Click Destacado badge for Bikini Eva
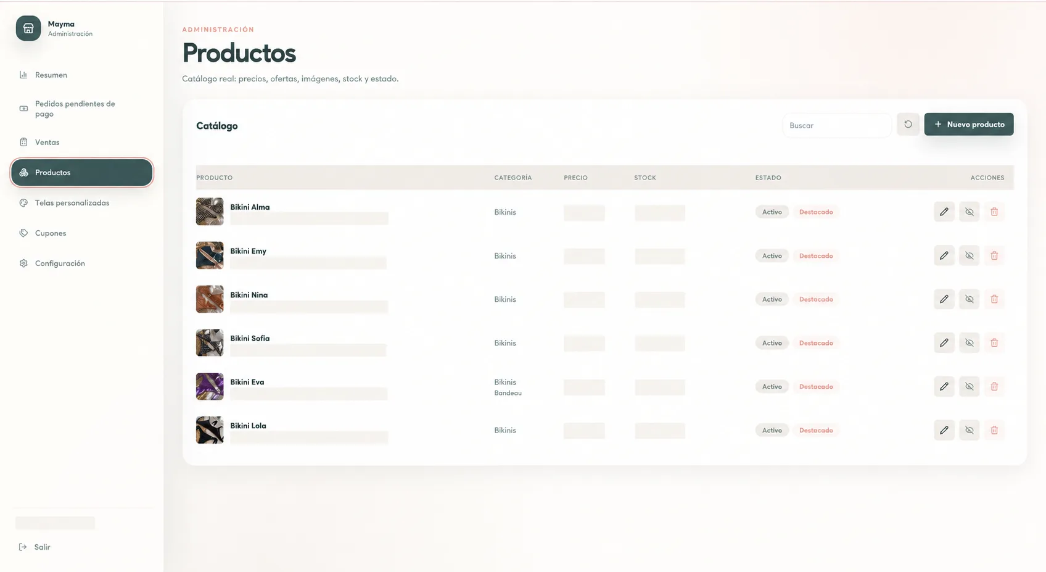This screenshot has height=572, width=1046. [x=816, y=386]
